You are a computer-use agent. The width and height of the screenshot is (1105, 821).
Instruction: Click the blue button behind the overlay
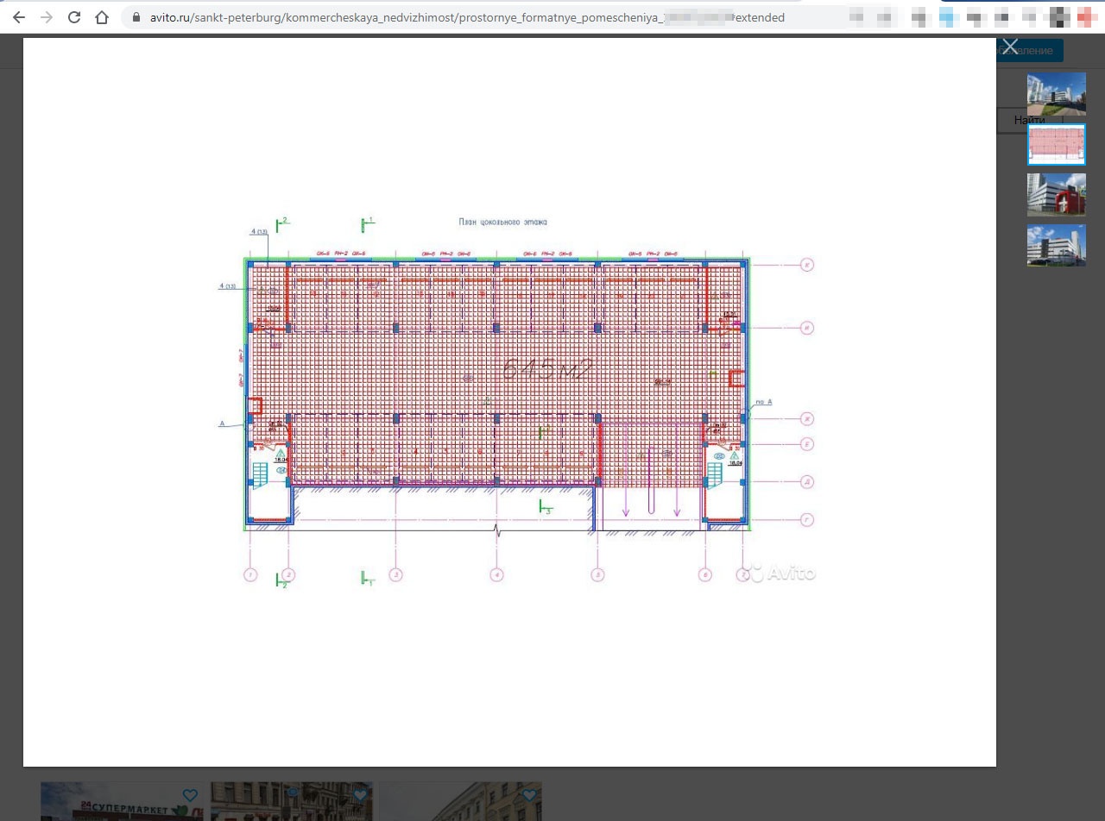tap(1030, 51)
